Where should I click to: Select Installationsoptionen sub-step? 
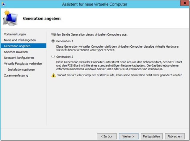22,69
